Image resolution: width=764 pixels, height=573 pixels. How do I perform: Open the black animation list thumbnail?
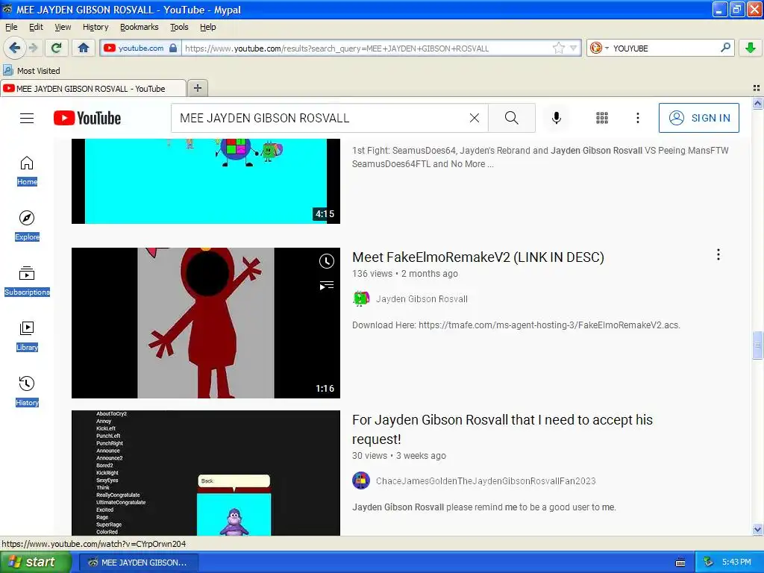206,472
